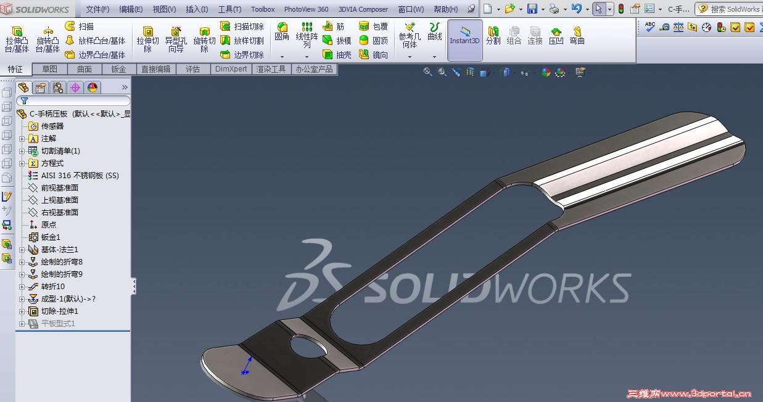Expand the 绘制的折弯8 feature node
The height and width of the screenshot is (402, 763).
pos(22,262)
